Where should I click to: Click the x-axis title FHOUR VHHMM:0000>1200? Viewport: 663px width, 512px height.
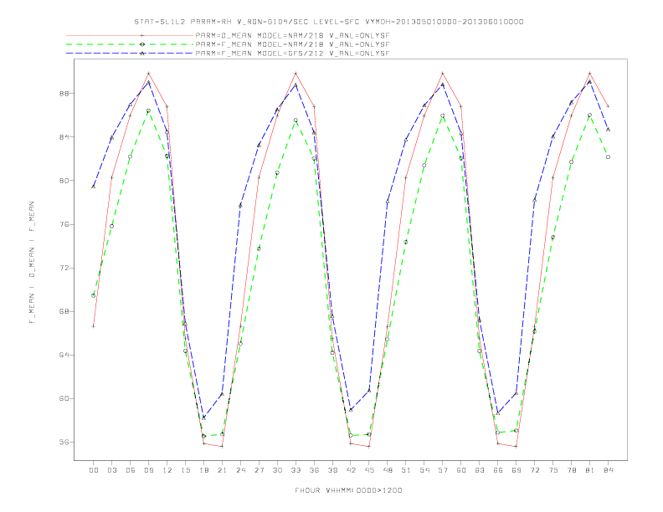click(348, 490)
